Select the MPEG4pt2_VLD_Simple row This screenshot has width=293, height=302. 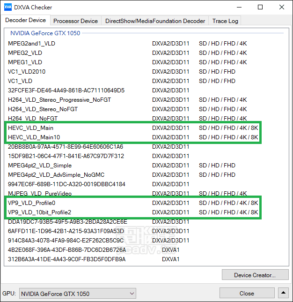click(146, 165)
